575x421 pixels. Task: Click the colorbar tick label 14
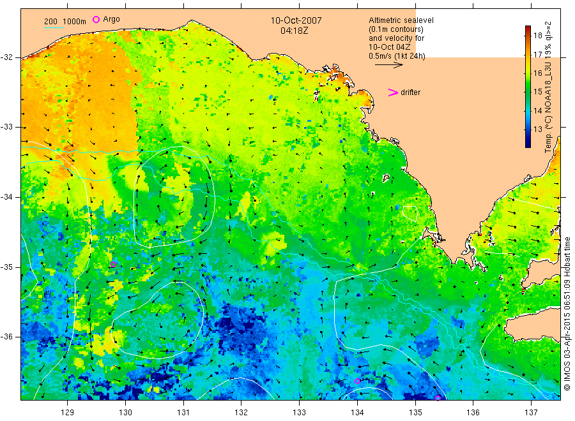click(x=537, y=110)
